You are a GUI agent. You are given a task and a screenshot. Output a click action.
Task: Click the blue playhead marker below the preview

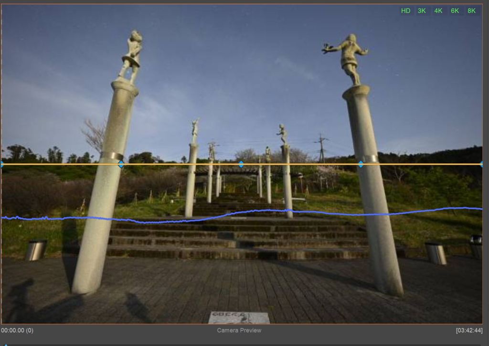tap(6, 344)
